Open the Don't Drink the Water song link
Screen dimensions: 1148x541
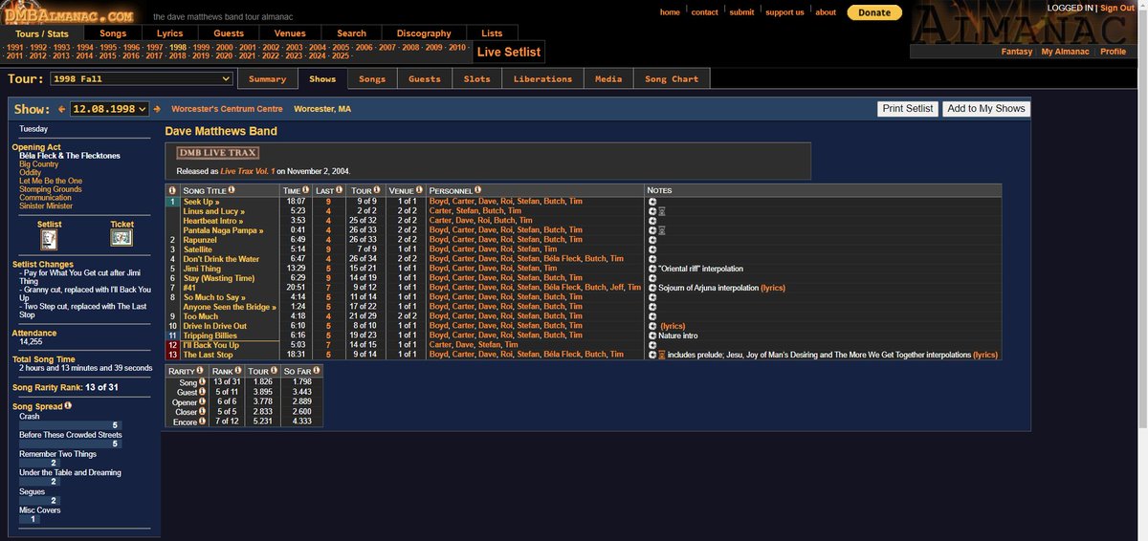point(221,259)
